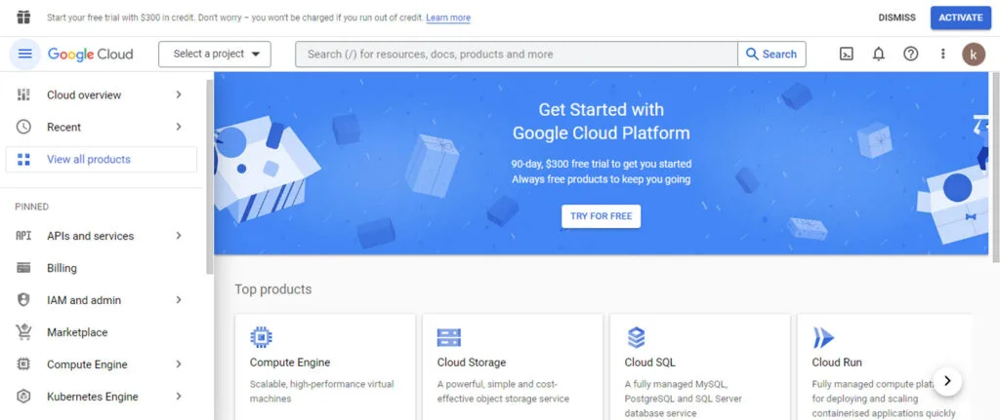
Task: Expand IAM and admin submenu chevron
Action: tap(179, 300)
